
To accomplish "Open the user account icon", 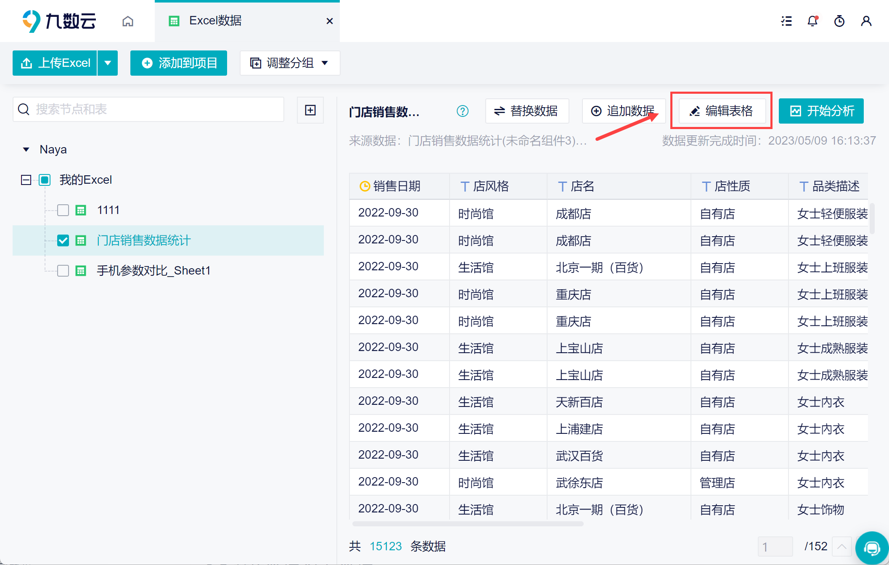I will tap(866, 21).
